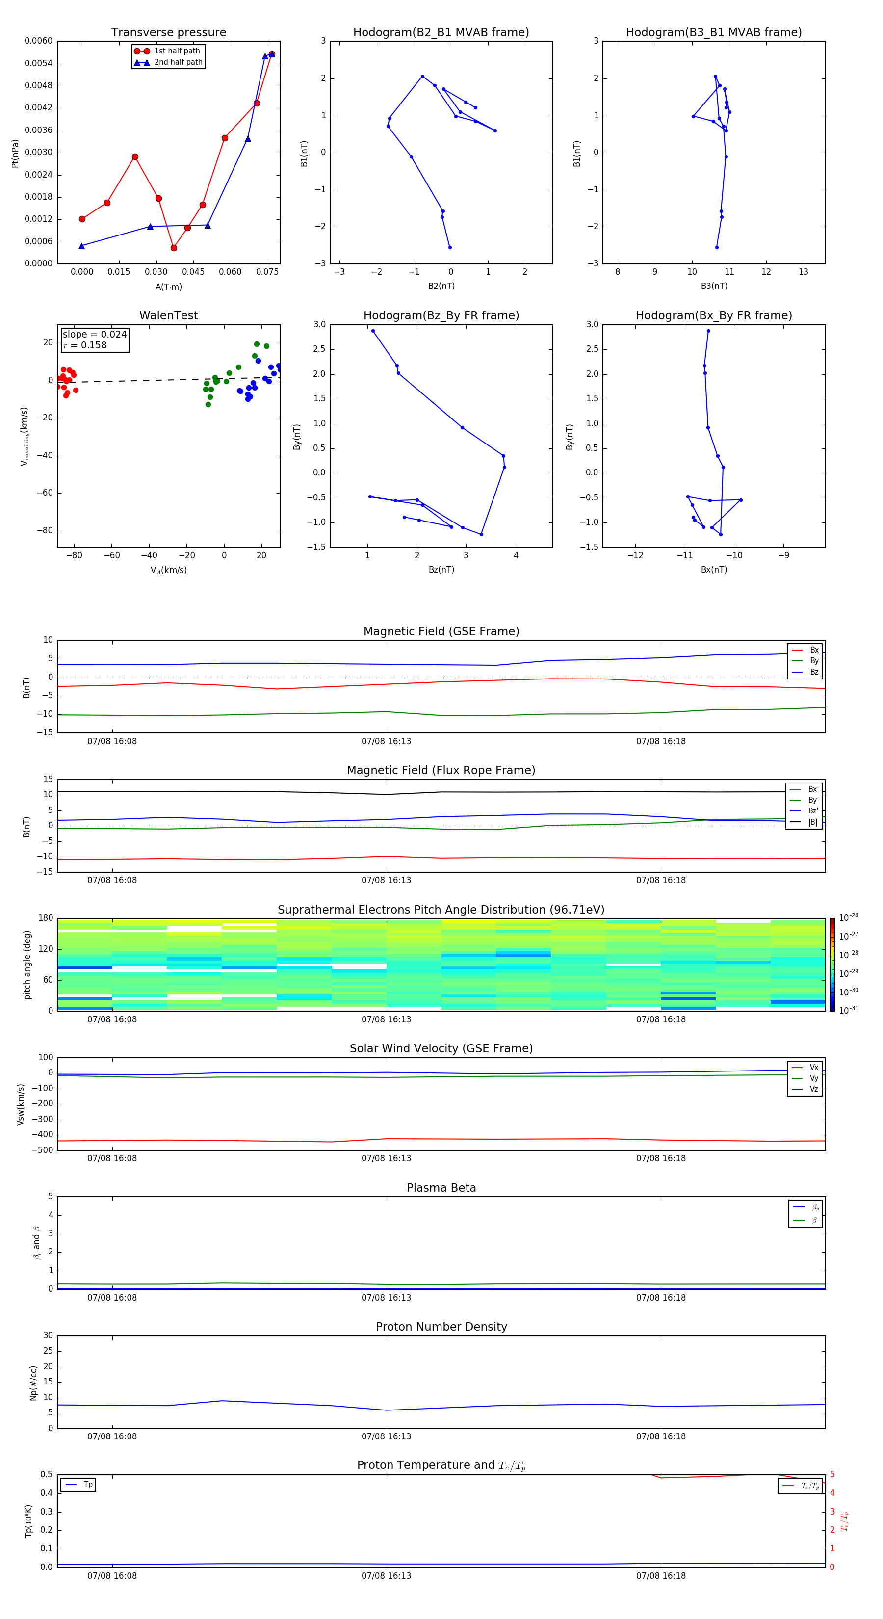Select Bx in the GSE magnetic field legend
This screenshot has width=883, height=1619.
(805, 650)
